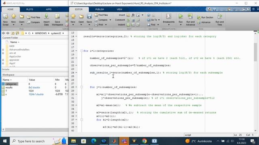
Task: Click Find Files in Home toolstrip
Action: 34,17
